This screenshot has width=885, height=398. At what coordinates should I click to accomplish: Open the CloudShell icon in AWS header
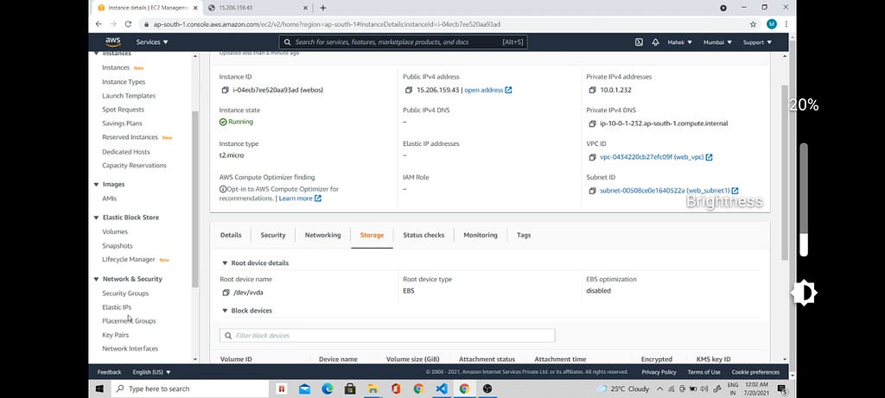(x=639, y=42)
